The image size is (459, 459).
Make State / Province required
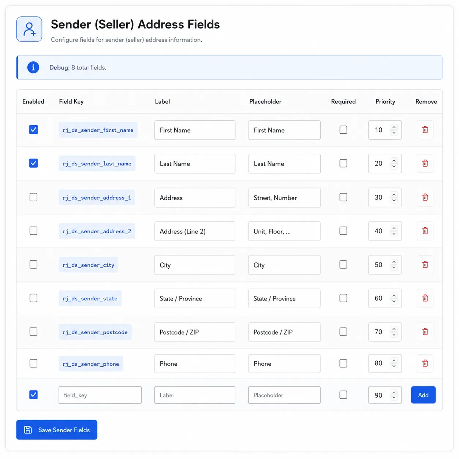click(x=343, y=298)
